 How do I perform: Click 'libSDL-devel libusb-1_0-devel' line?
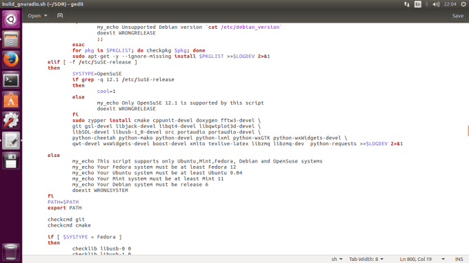[166, 132]
